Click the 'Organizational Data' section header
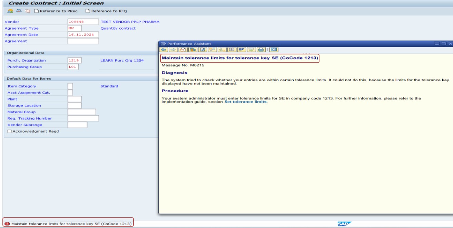The height and width of the screenshot is (228, 453). pos(26,53)
